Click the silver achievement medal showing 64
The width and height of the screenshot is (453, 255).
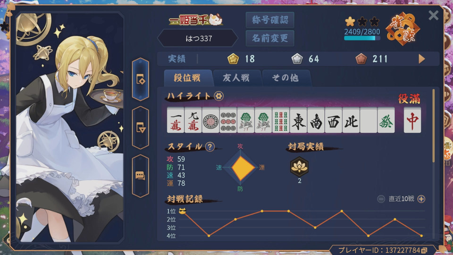297,59
